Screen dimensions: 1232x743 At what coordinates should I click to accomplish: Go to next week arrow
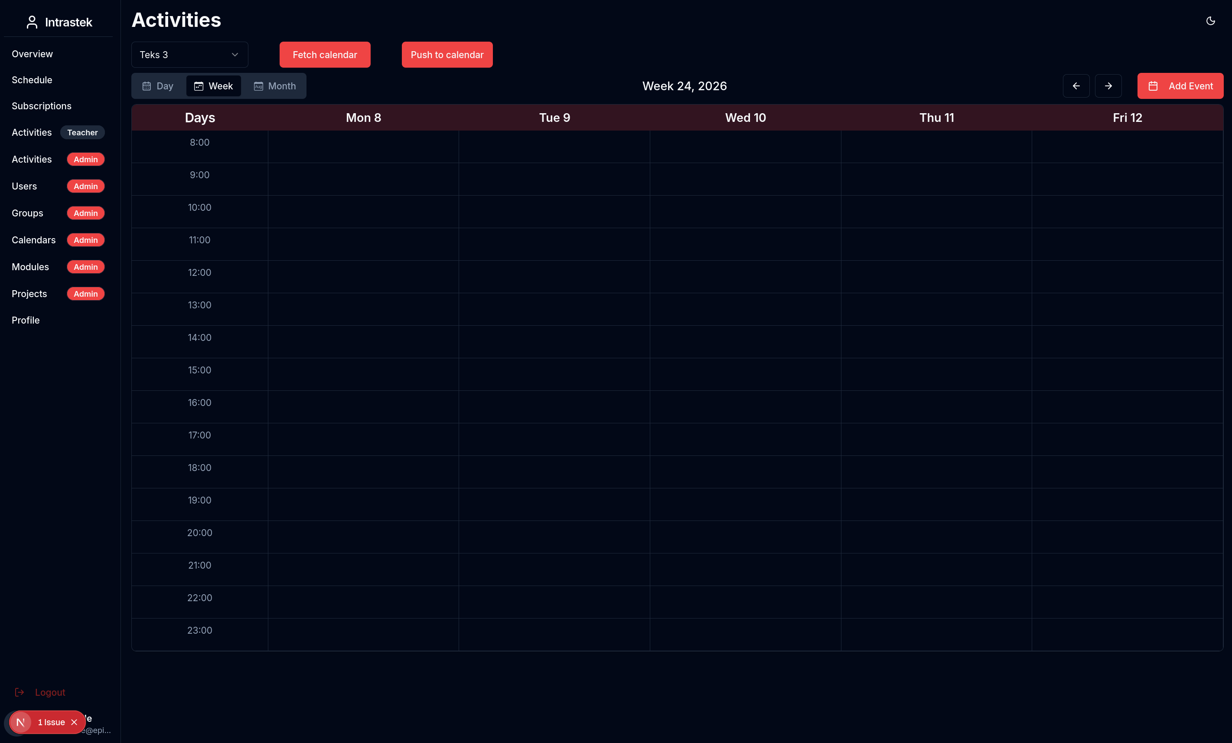click(1108, 86)
